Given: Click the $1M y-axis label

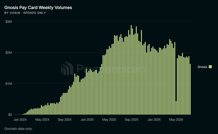Looking at the screenshot, I should 9,84.
